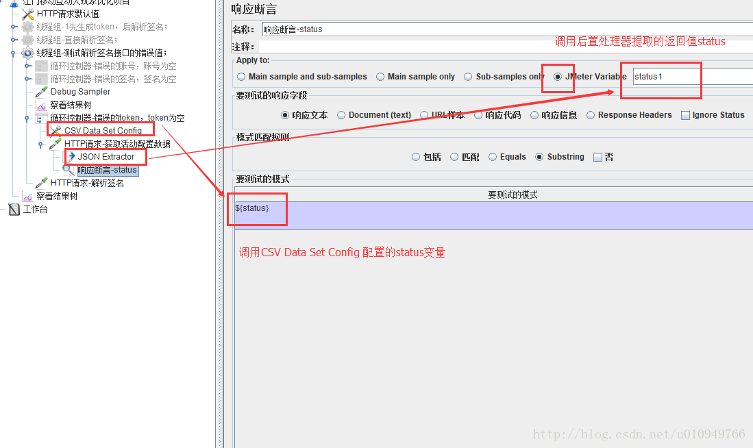The image size is (753, 448).
Task: Select 循环控制器-错误的token，token为空 item
Action: pyautogui.click(x=117, y=118)
